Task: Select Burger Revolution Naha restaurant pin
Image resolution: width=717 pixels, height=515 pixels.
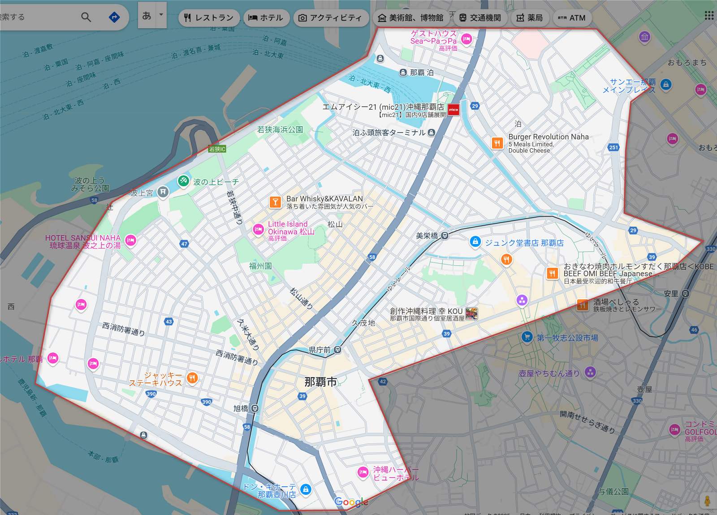Action: tap(497, 143)
